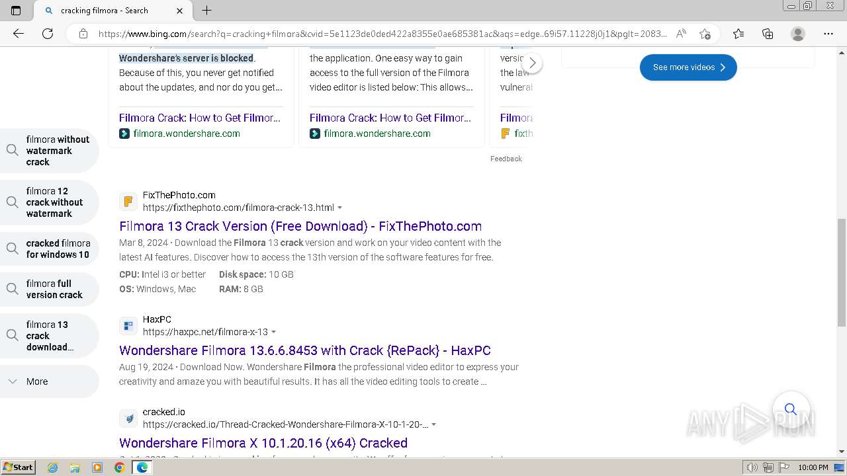Screen dimensions: 847x476
Task: Open the profile avatar icon
Action: click(x=798, y=34)
